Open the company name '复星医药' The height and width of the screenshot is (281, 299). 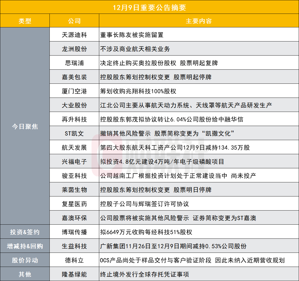(x=74, y=204)
